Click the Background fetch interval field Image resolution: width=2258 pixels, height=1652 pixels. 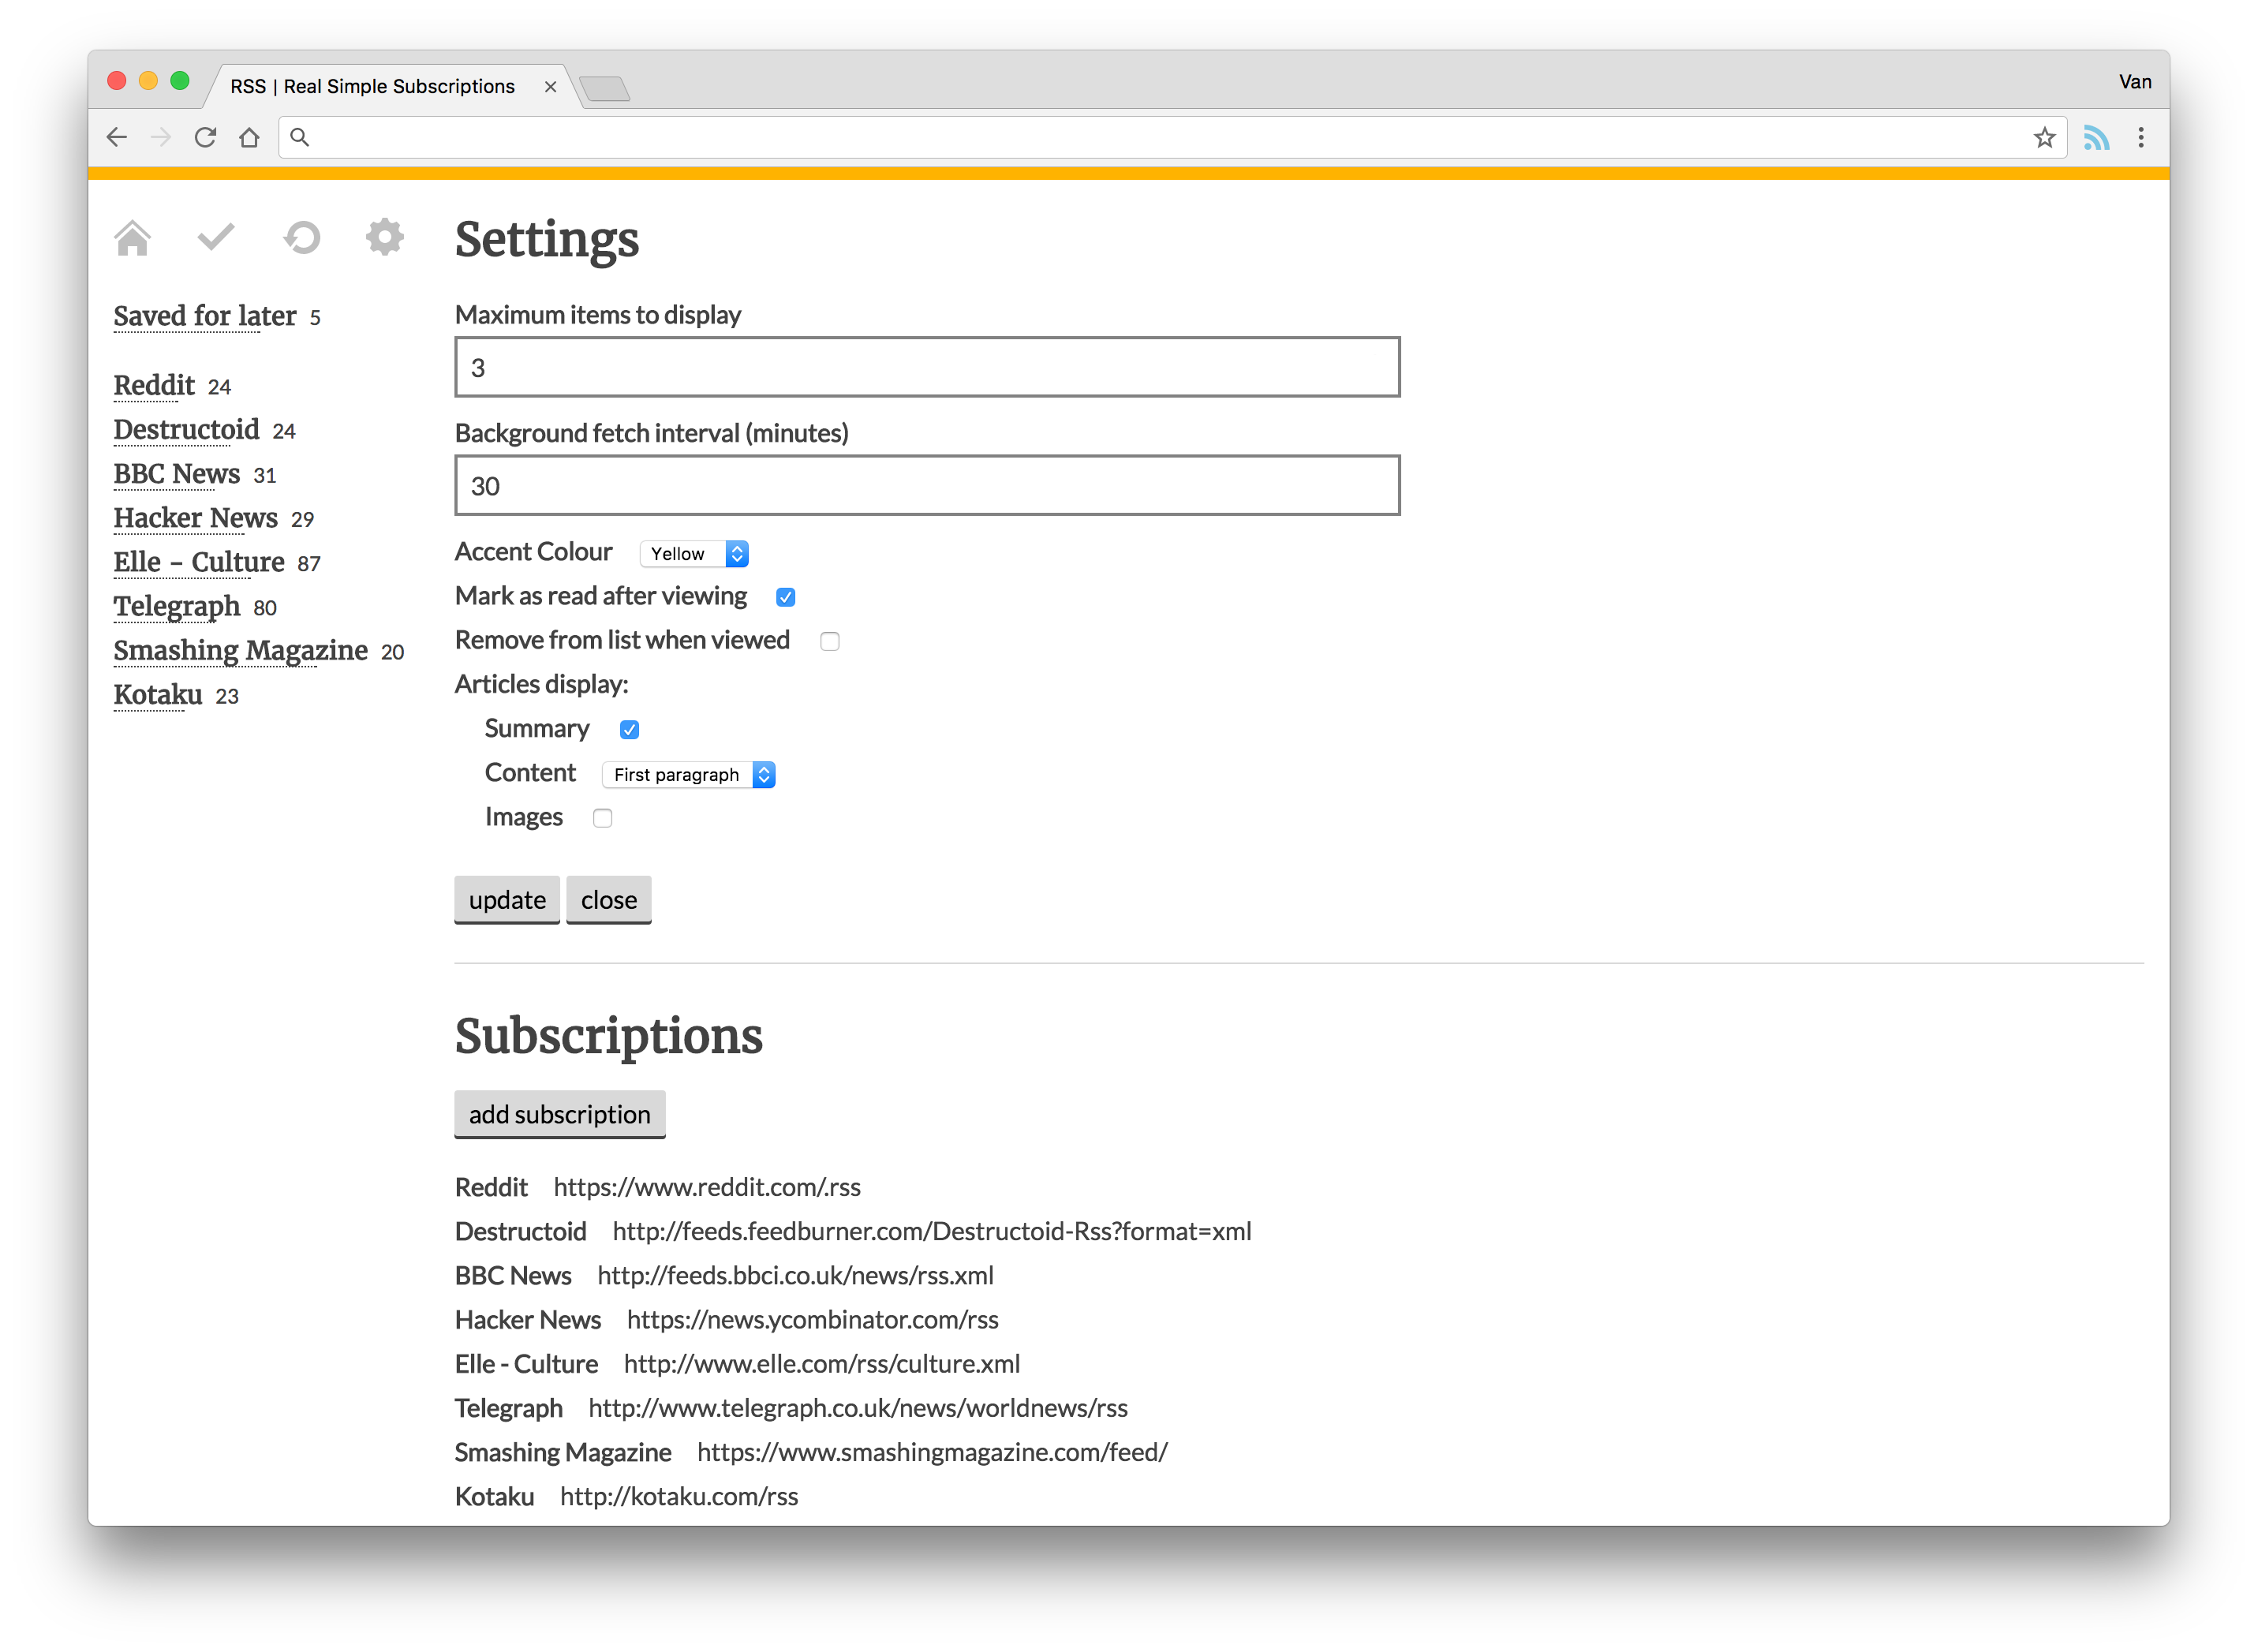(927, 485)
